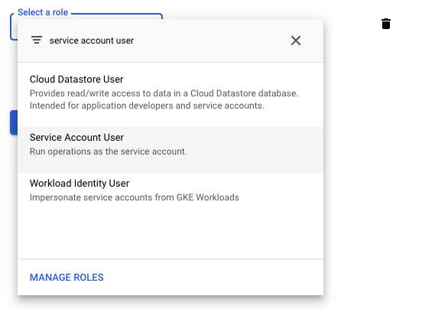Clear the role filter with the X icon
This screenshot has width=422, height=332.
tap(296, 41)
